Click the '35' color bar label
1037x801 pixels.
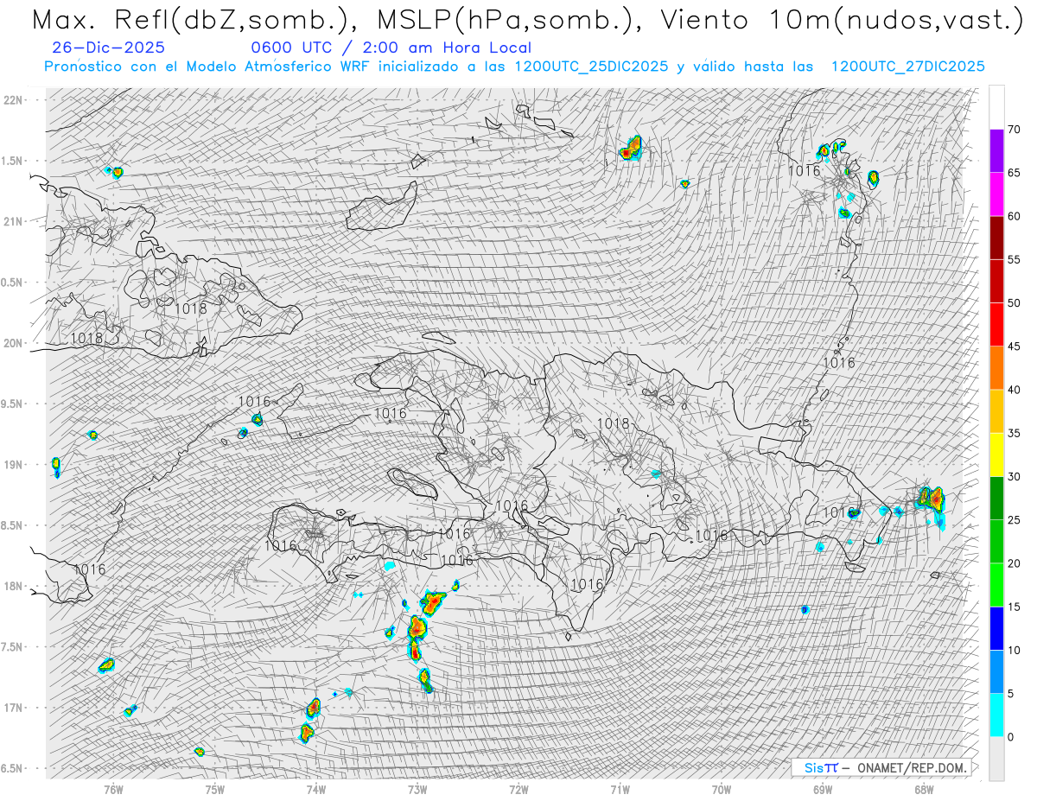point(1015,433)
